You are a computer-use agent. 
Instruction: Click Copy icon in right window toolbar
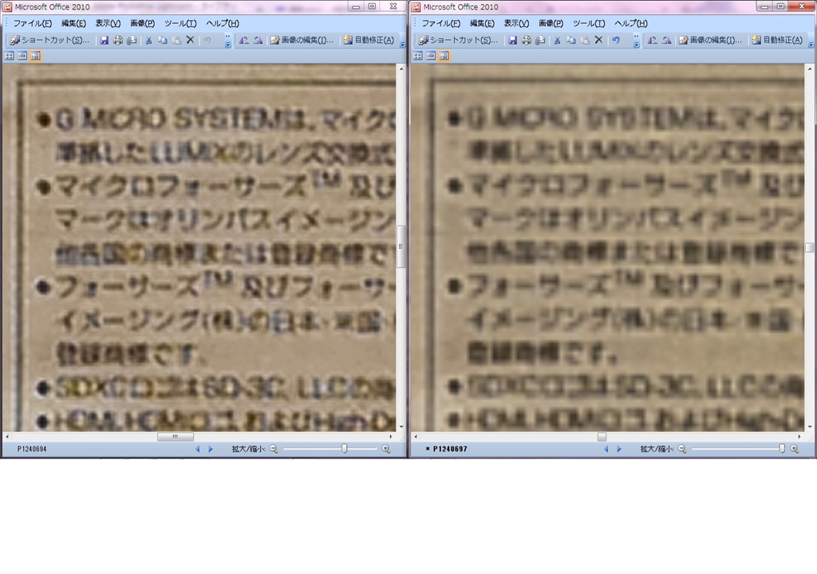(571, 40)
